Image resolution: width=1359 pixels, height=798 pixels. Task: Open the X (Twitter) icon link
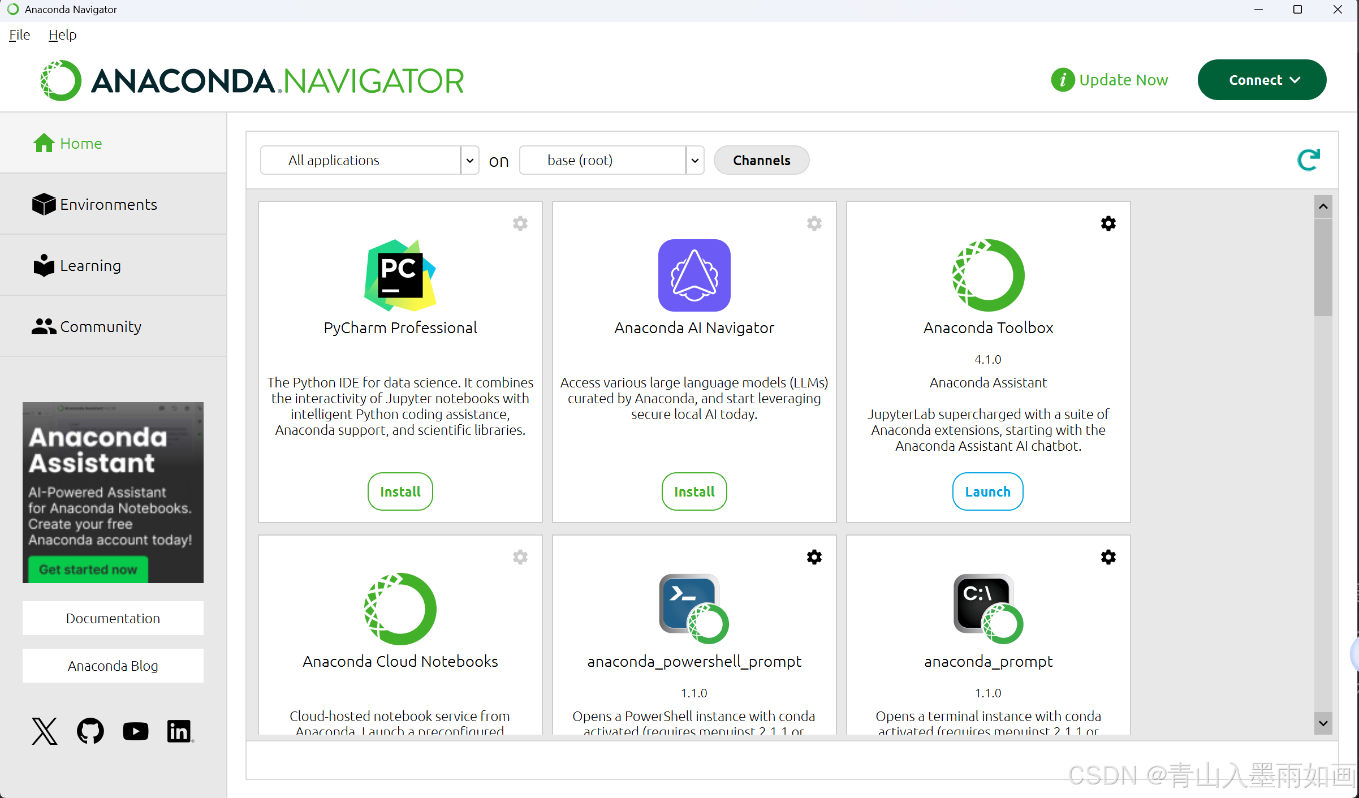44,731
